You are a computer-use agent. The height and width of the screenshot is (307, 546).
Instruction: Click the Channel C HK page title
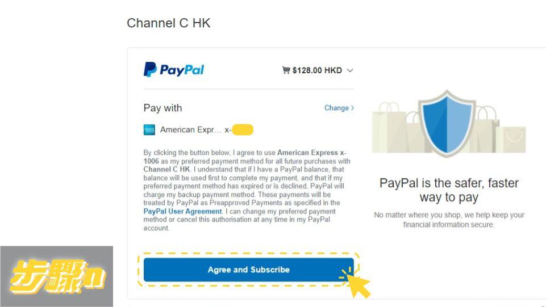[169, 23]
